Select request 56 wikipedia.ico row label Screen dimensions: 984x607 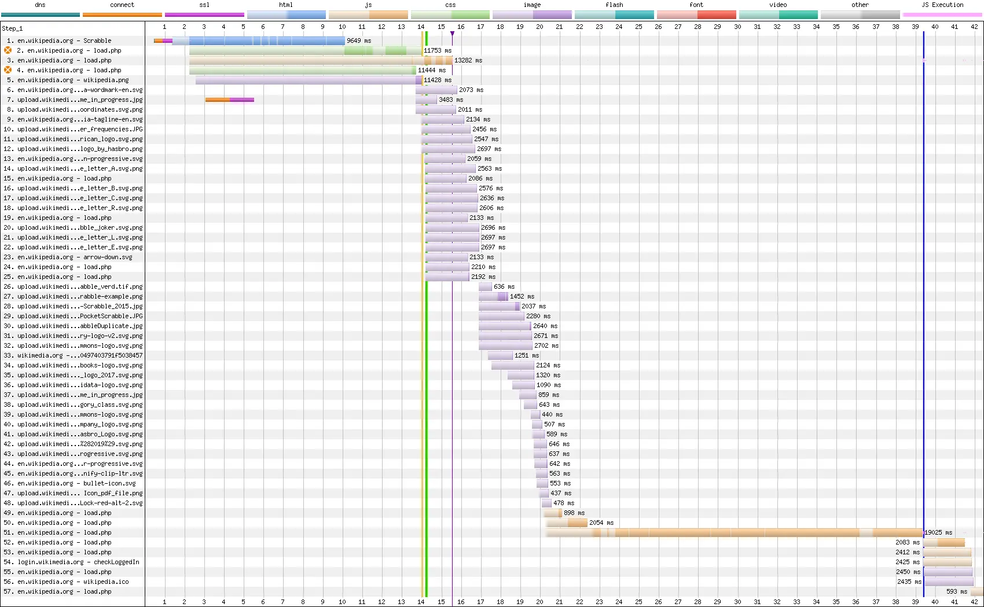click(x=73, y=582)
